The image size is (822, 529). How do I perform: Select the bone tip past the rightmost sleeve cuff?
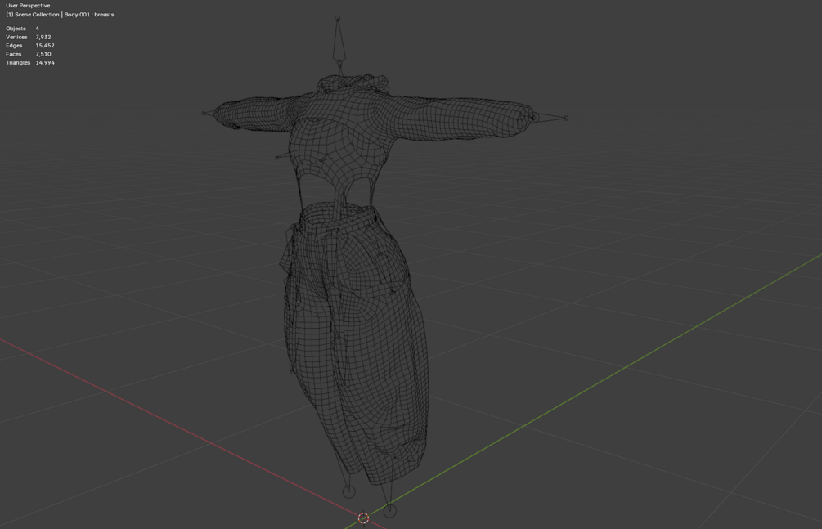tap(566, 118)
